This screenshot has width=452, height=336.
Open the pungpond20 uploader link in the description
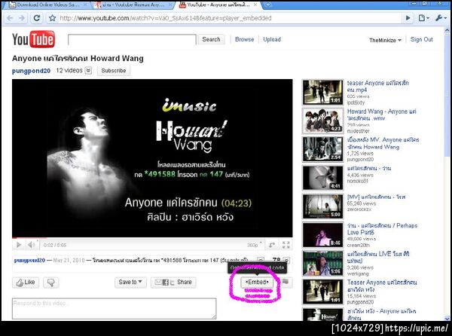[29, 260]
